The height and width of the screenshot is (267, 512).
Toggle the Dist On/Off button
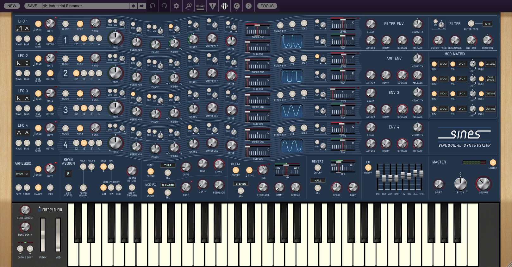coord(151,171)
